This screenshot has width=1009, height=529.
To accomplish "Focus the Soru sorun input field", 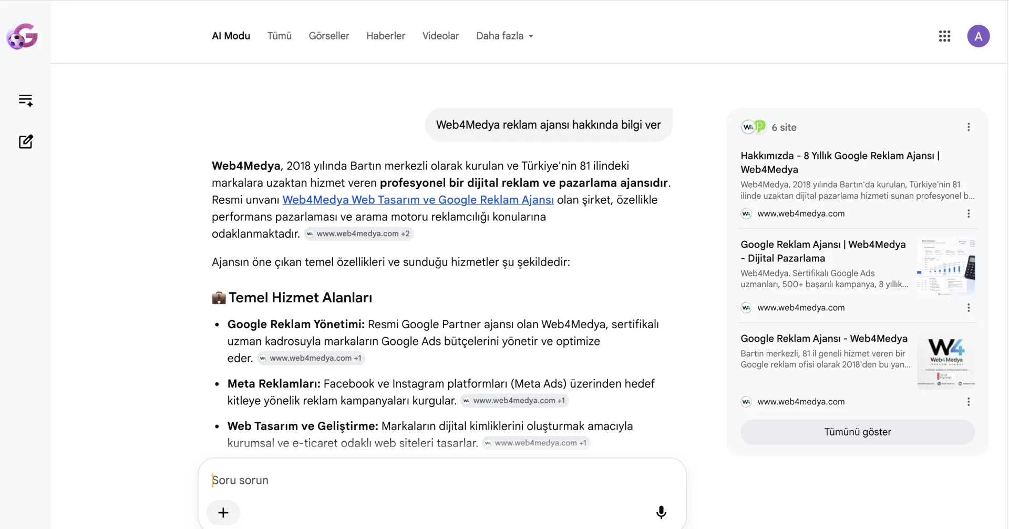I will tap(441, 480).
